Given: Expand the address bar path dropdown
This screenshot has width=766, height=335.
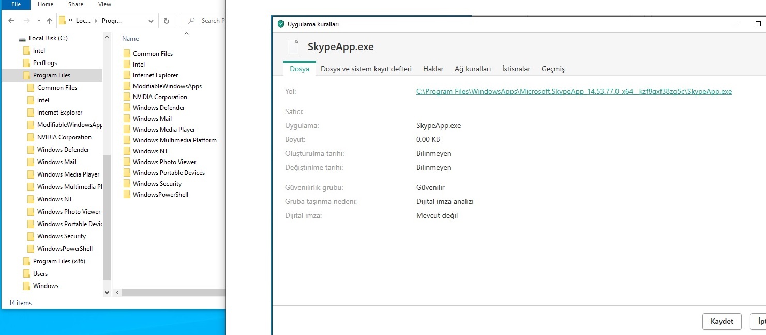Looking at the screenshot, I should tap(151, 21).
